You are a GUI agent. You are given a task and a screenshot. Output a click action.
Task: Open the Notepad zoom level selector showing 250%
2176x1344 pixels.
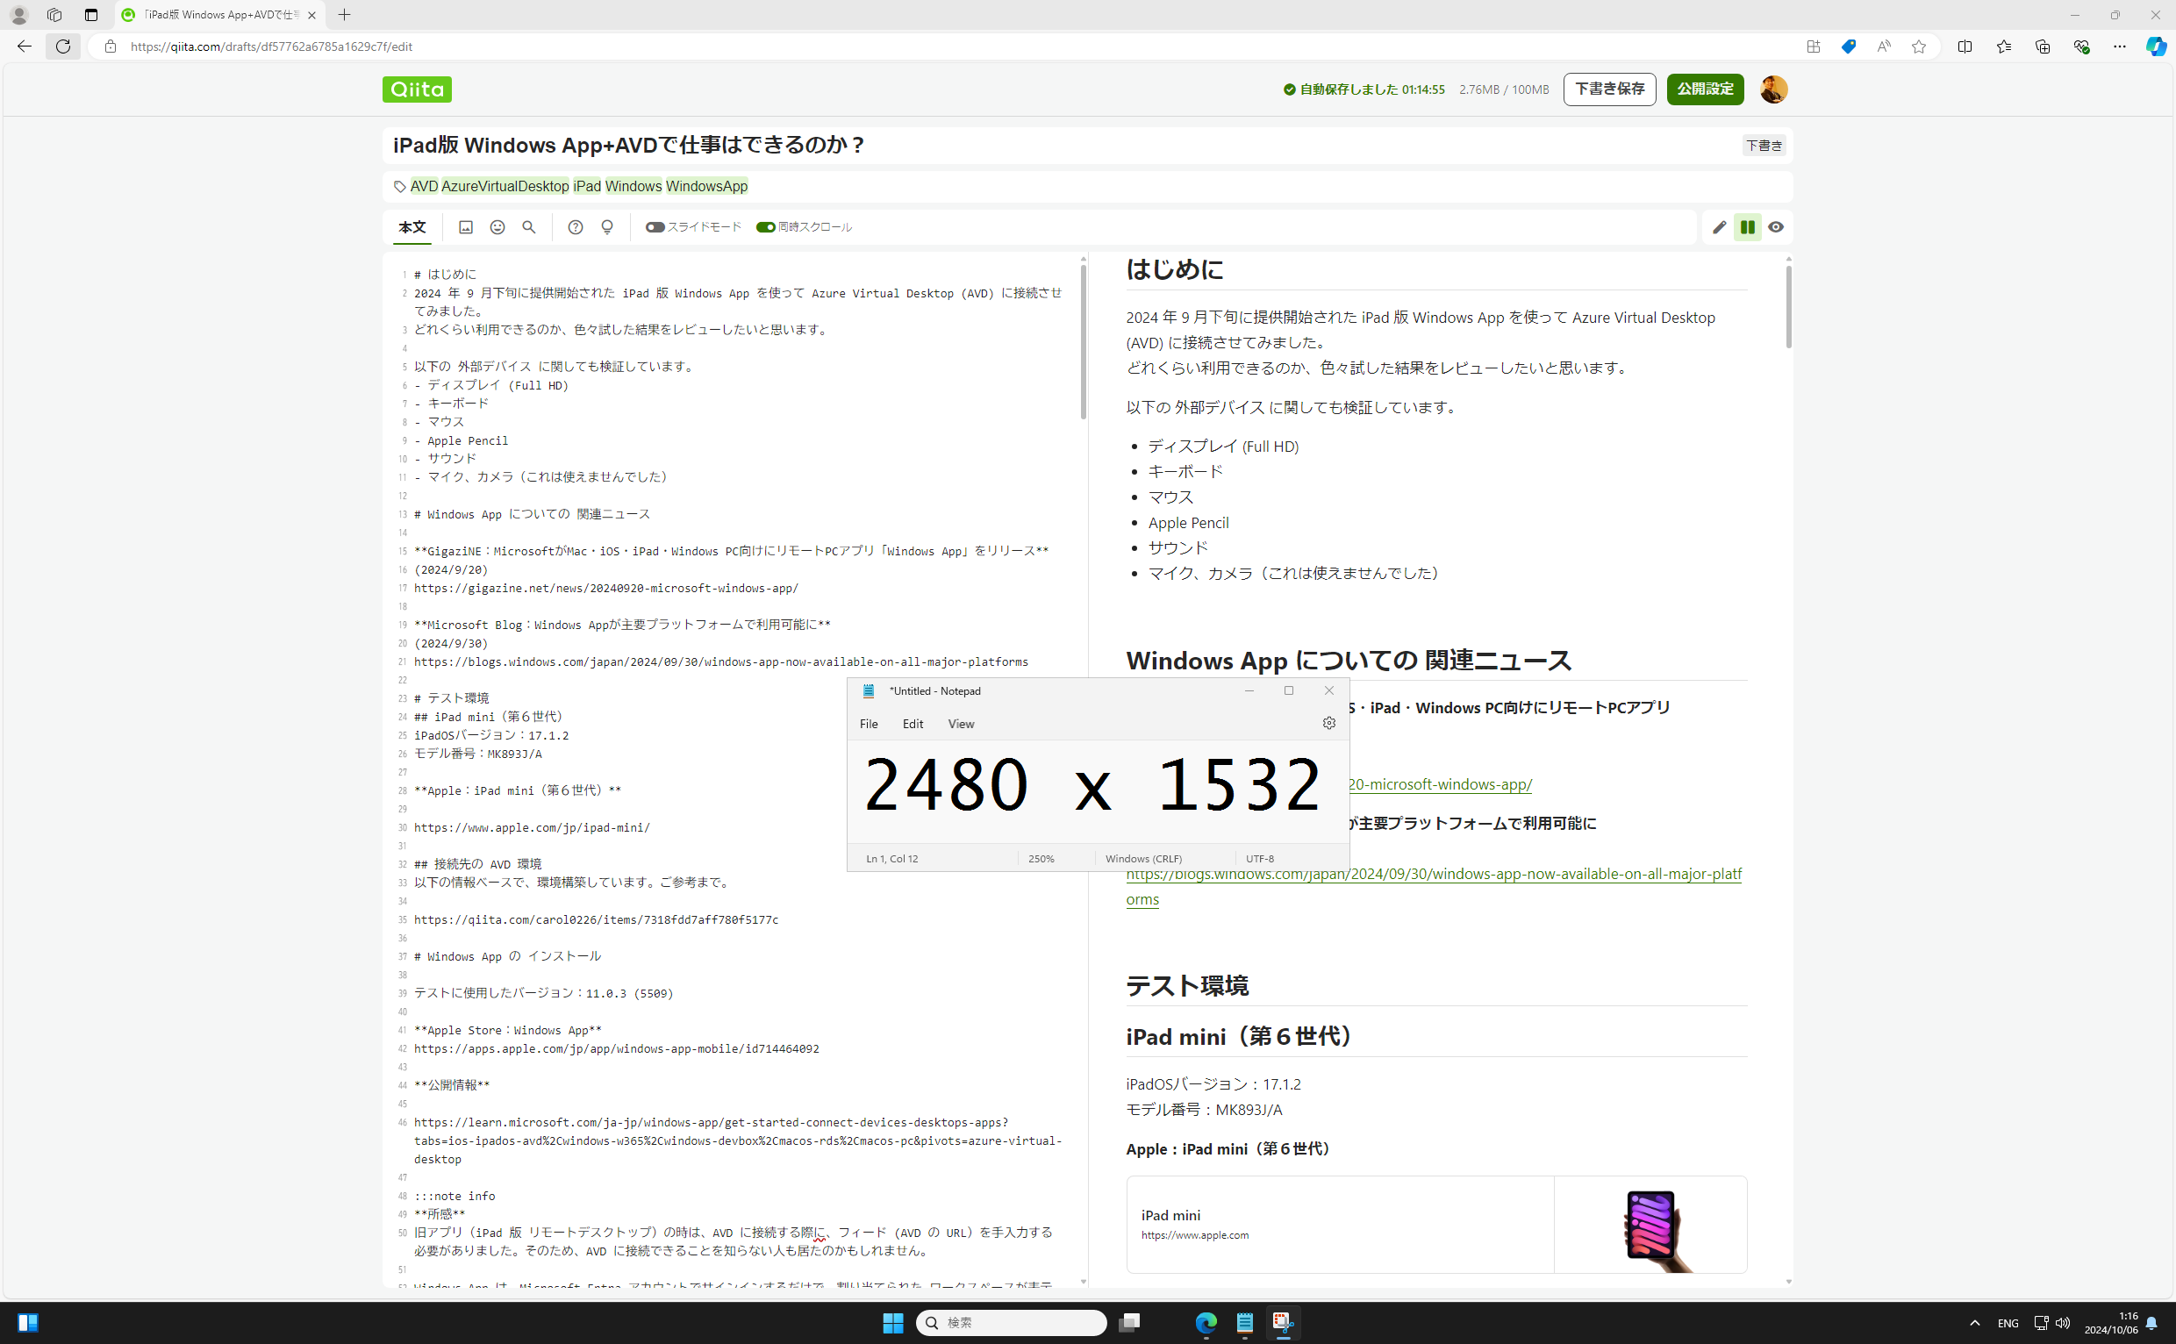tap(1041, 858)
